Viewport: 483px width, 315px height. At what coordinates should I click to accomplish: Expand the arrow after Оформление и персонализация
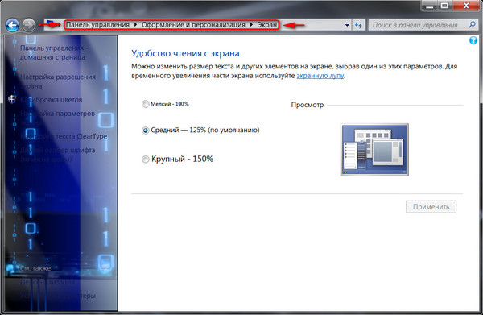pos(251,24)
